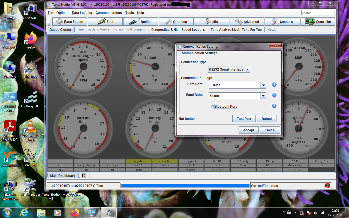
Task: Select the VAS-PC desktop icon
Action: tap(30, 159)
